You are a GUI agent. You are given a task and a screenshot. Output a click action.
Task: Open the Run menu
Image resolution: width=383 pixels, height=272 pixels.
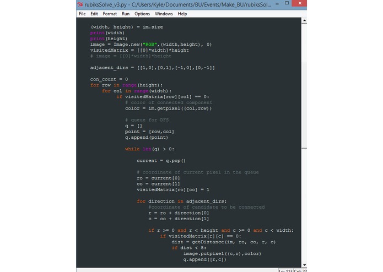coord(126,14)
